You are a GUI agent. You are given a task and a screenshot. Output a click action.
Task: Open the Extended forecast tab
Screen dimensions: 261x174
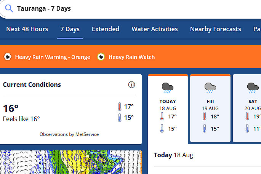[x=106, y=29]
